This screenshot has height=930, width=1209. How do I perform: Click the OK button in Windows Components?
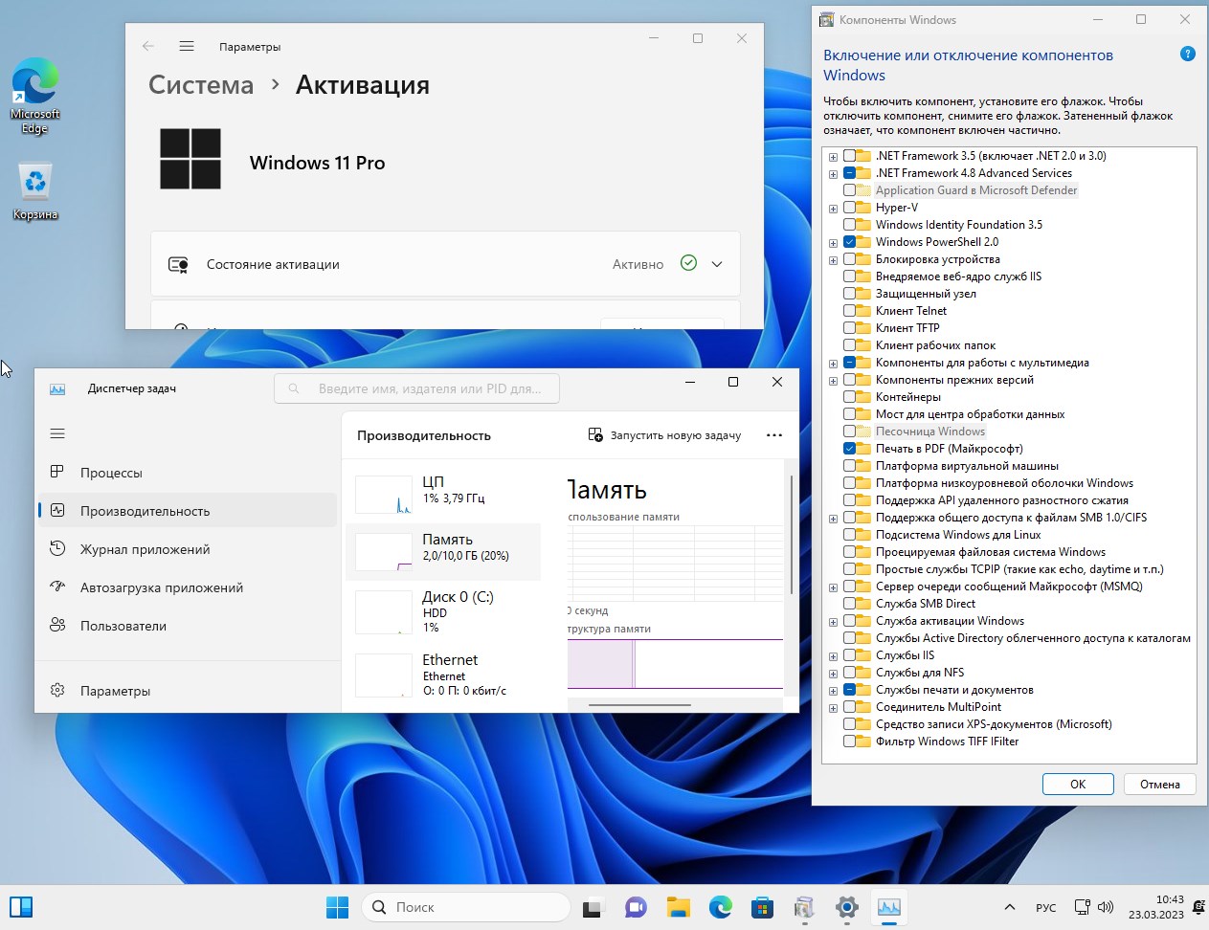tap(1077, 784)
